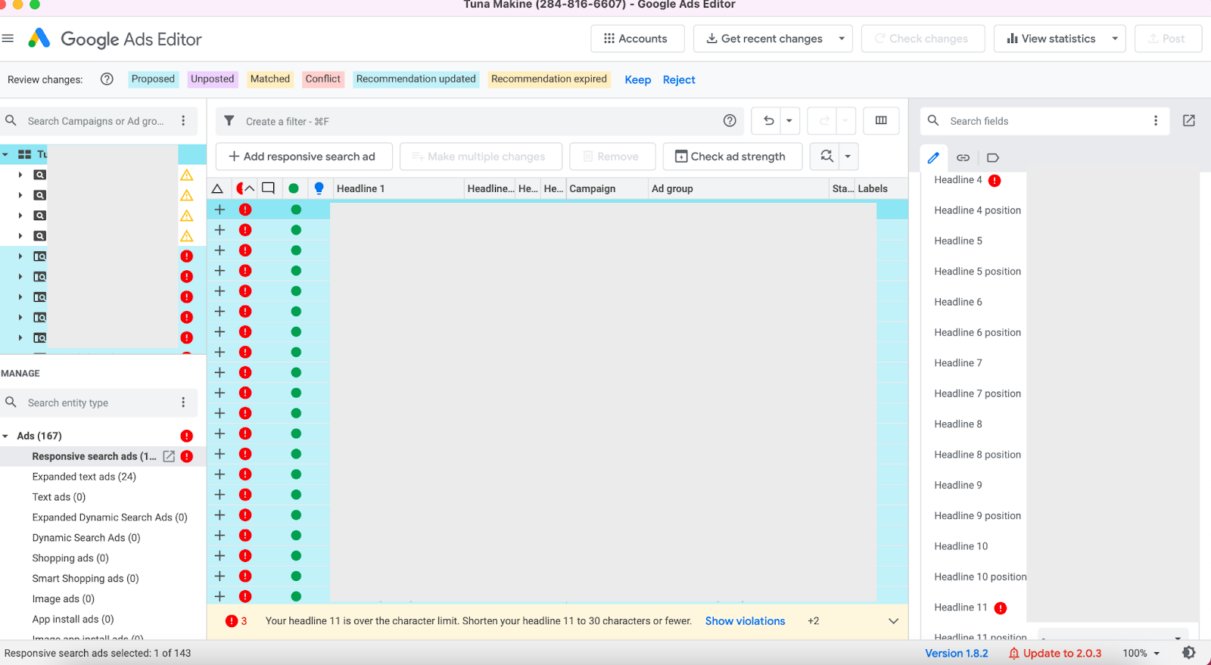Screen dimensions: 1211x665
Task: Switch to the labels tag tab
Action: [993, 157]
